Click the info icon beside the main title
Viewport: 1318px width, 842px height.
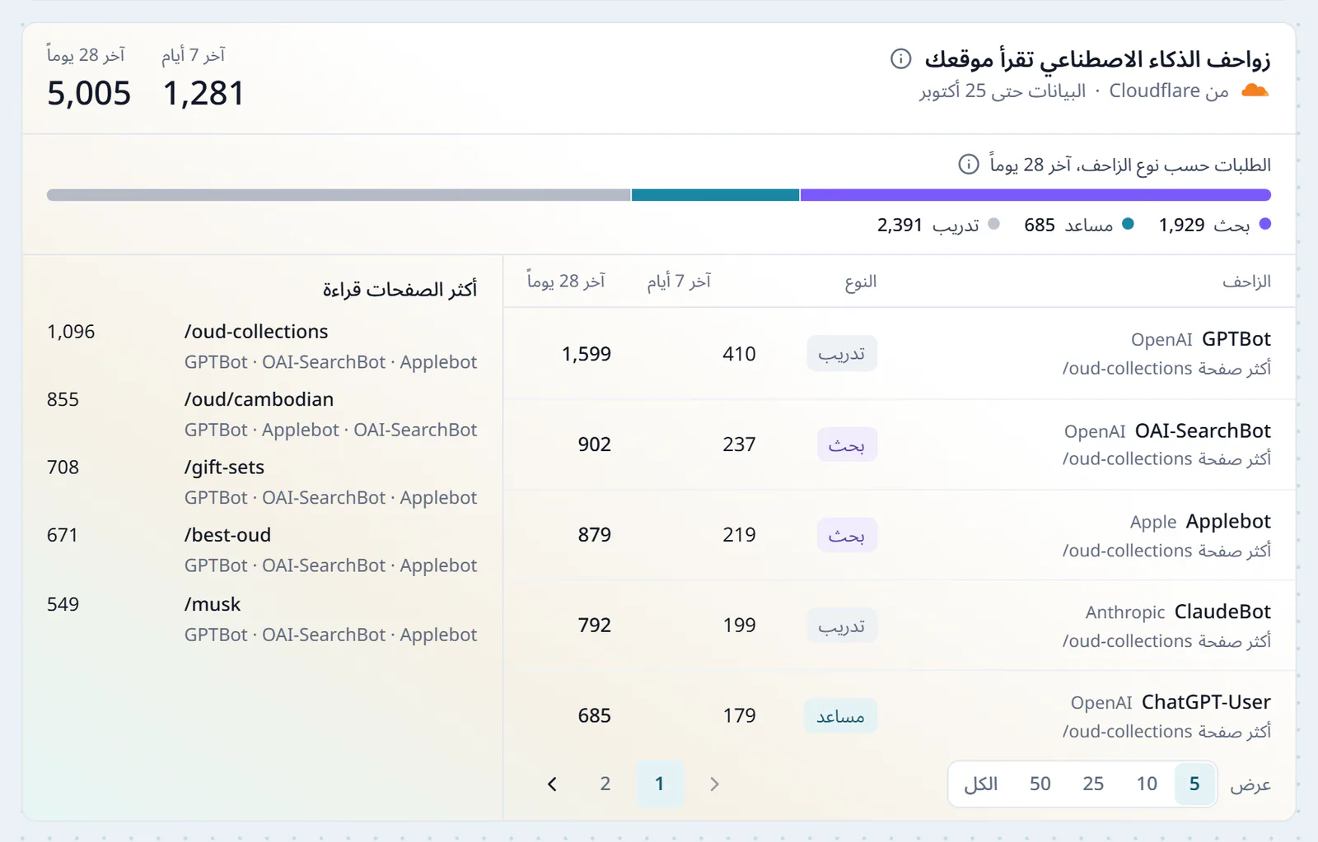(x=901, y=58)
